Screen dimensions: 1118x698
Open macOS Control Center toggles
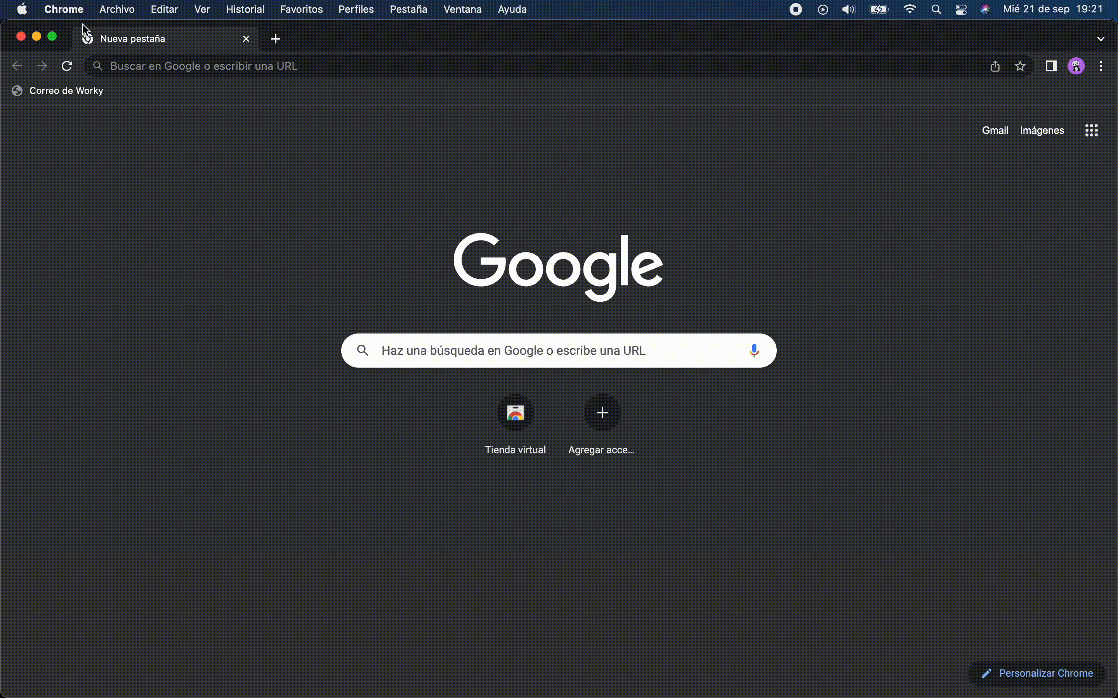(x=961, y=9)
